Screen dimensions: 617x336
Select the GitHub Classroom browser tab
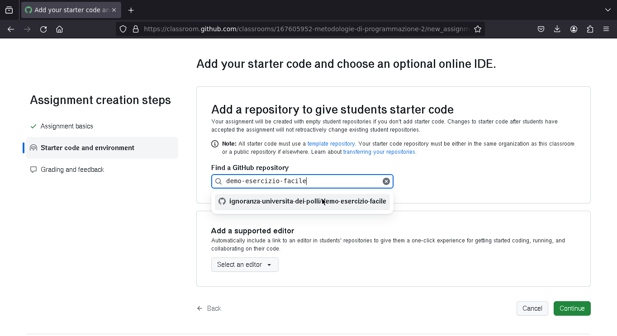(x=71, y=10)
